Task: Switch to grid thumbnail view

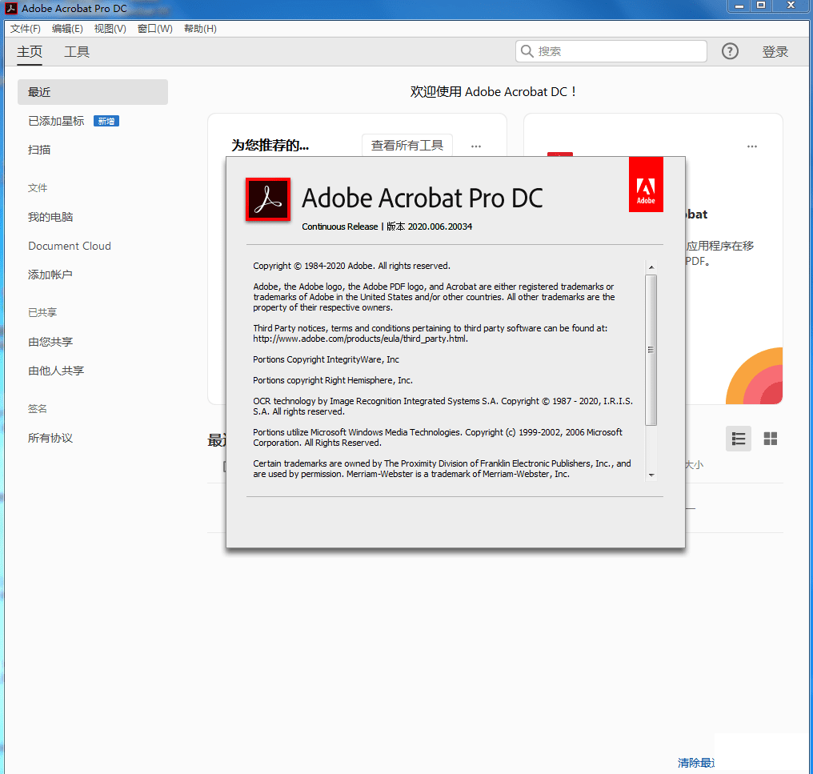Action: click(x=771, y=439)
